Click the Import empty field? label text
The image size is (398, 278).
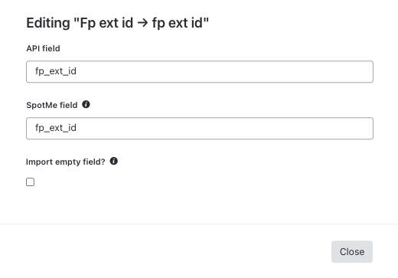click(x=66, y=162)
